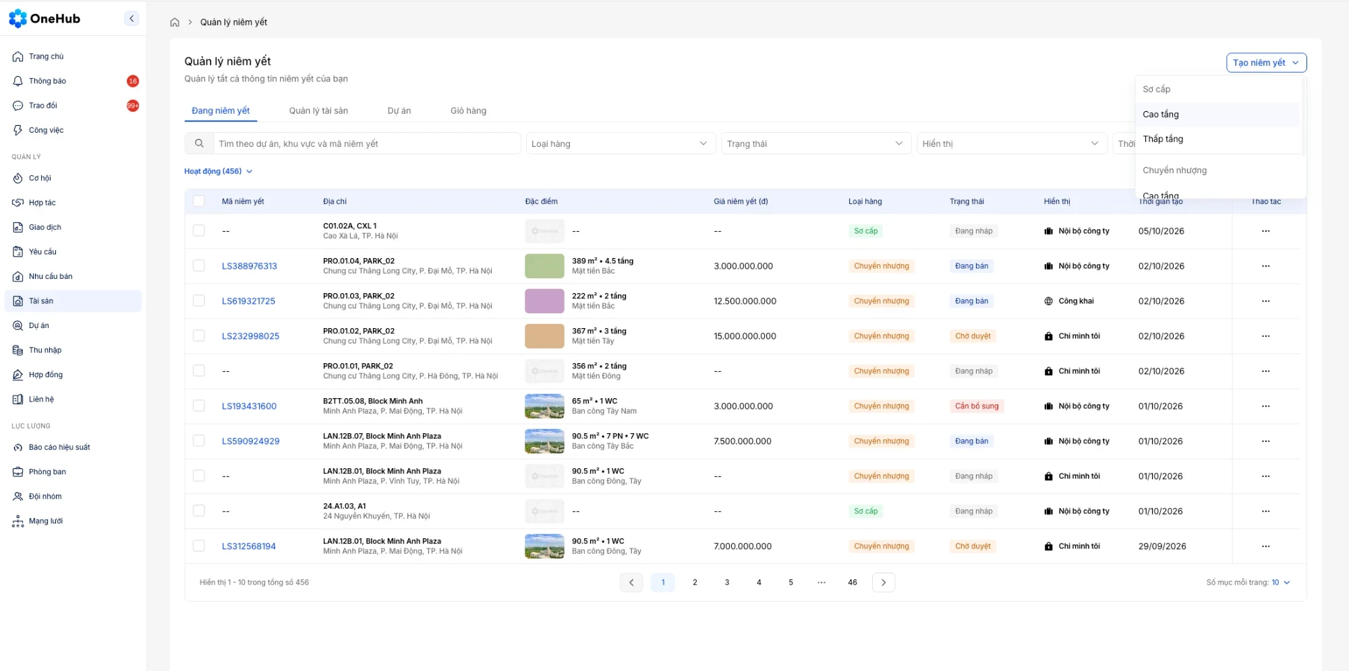Open Yêu cầu requests icon
This screenshot has height=671, width=1349.
pyautogui.click(x=18, y=252)
